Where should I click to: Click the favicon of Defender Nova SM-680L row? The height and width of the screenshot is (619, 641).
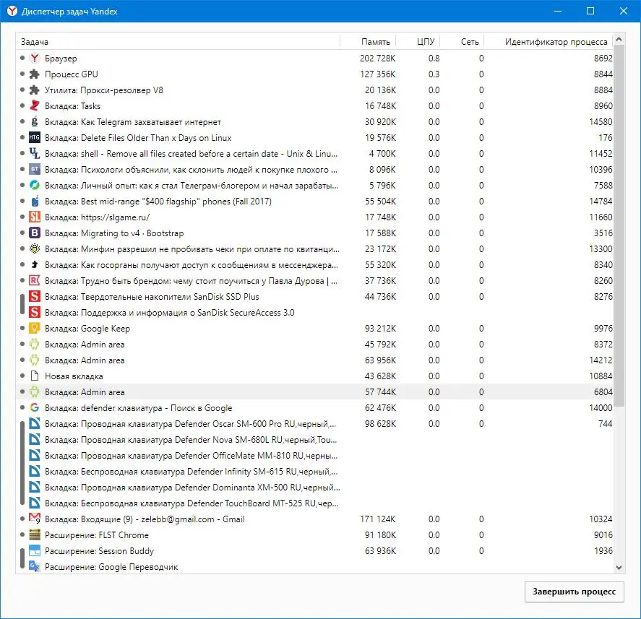[x=35, y=440]
